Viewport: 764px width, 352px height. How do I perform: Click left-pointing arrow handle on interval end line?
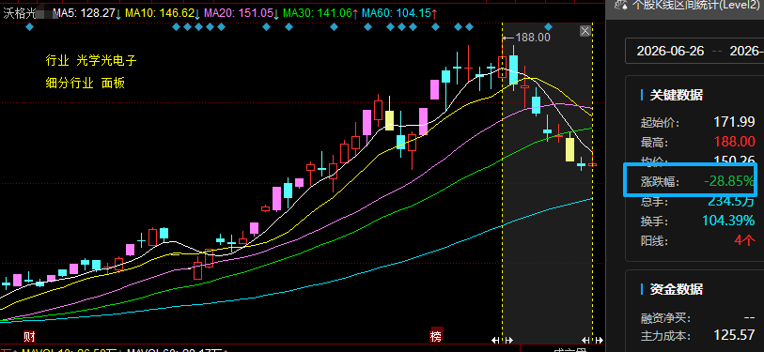(586, 340)
